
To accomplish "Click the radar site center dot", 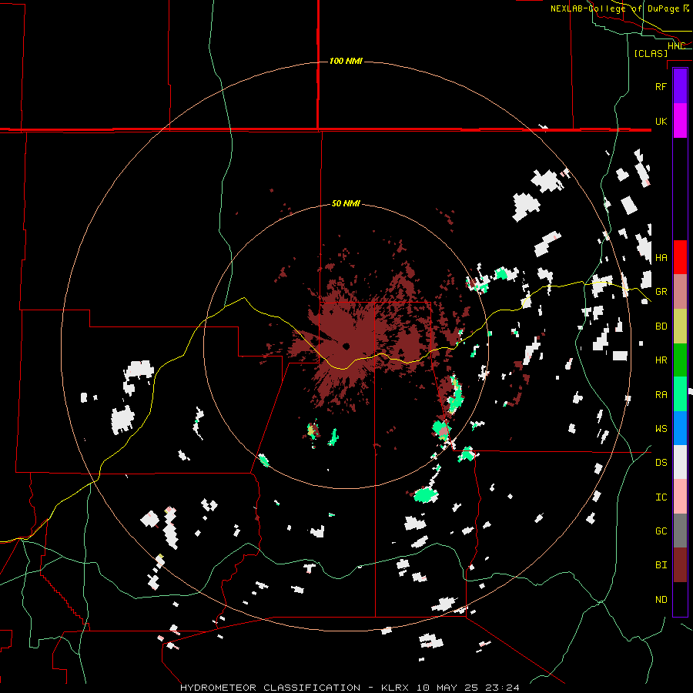I will (x=346, y=346).
